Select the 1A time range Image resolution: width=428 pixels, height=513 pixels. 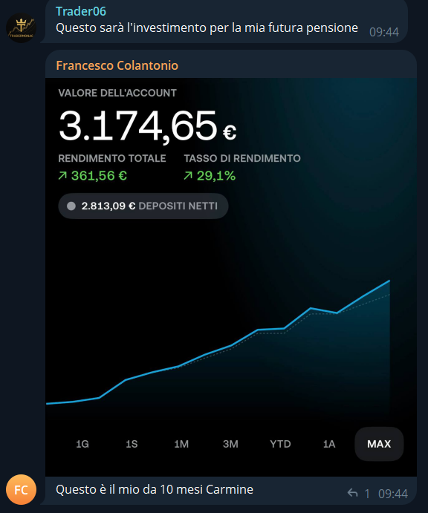[x=329, y=444]
